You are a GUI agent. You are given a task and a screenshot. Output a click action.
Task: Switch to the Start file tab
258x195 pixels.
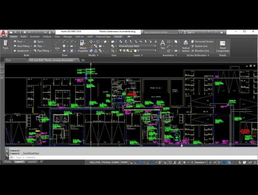click(8, 60)
